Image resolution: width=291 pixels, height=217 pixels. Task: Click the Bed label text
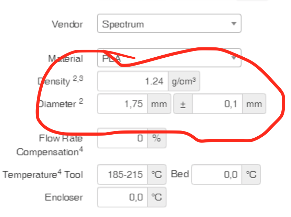180,174
